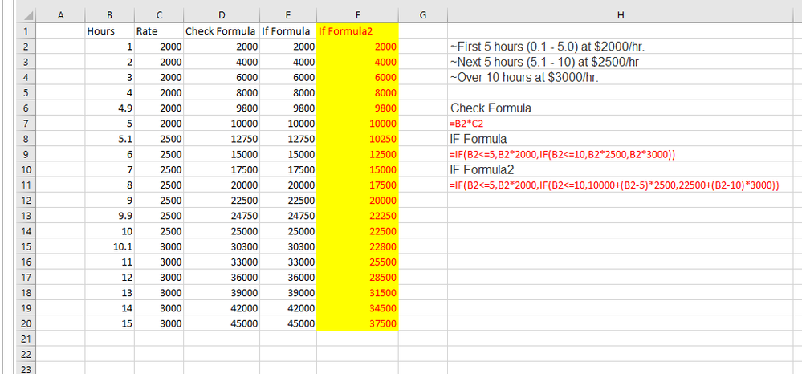Image resolution: width=802 pixels, height=374 pixels.
Task: Select row 1 header
Action: pos(26,31)
